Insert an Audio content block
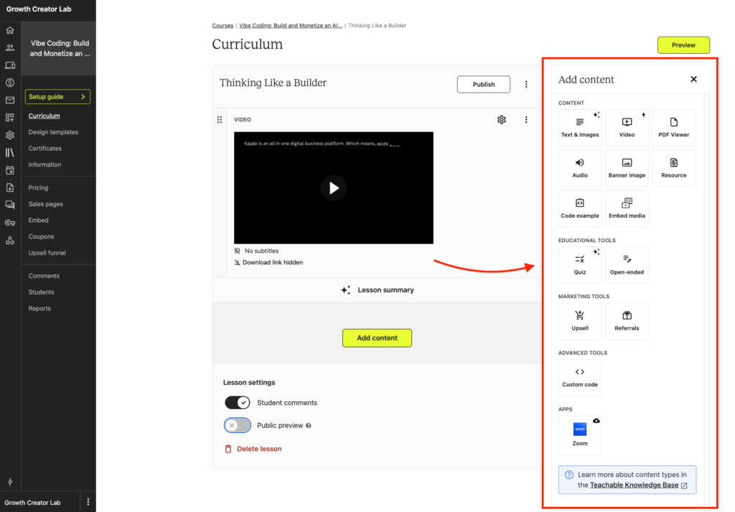The image size is (735, 512). tap(580, 167)
